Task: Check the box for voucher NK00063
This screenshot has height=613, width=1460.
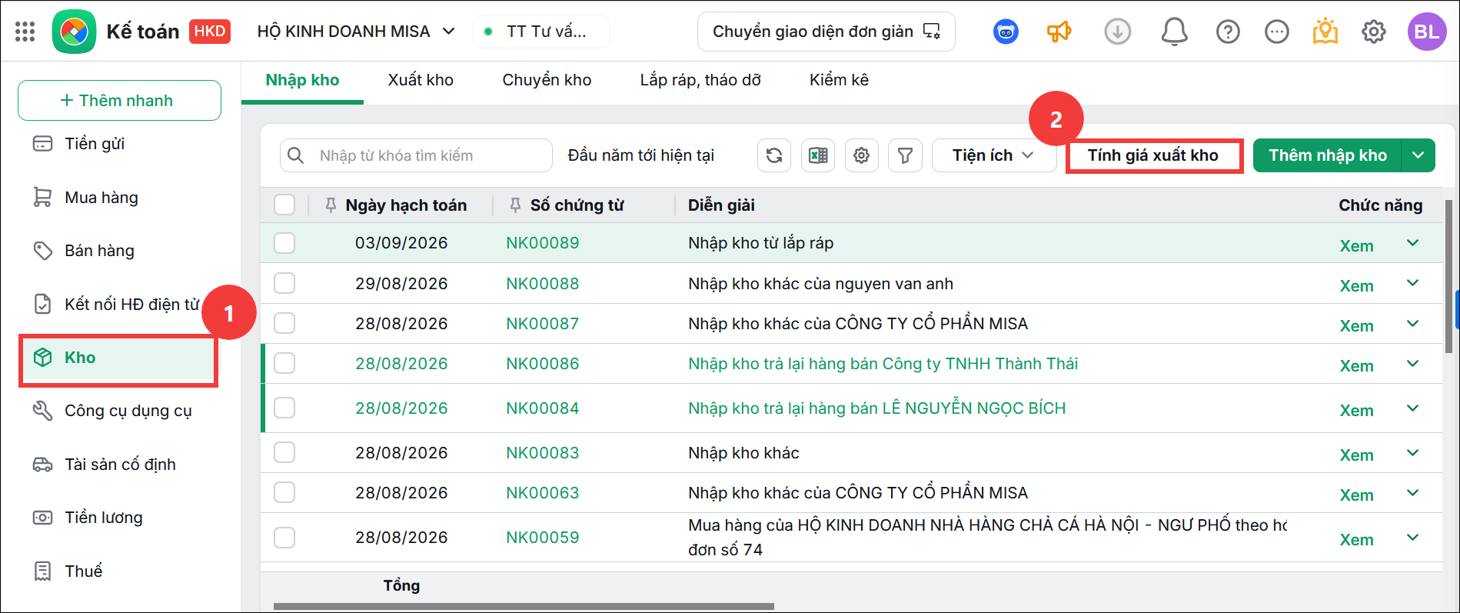Action: [x=284, y=492]
